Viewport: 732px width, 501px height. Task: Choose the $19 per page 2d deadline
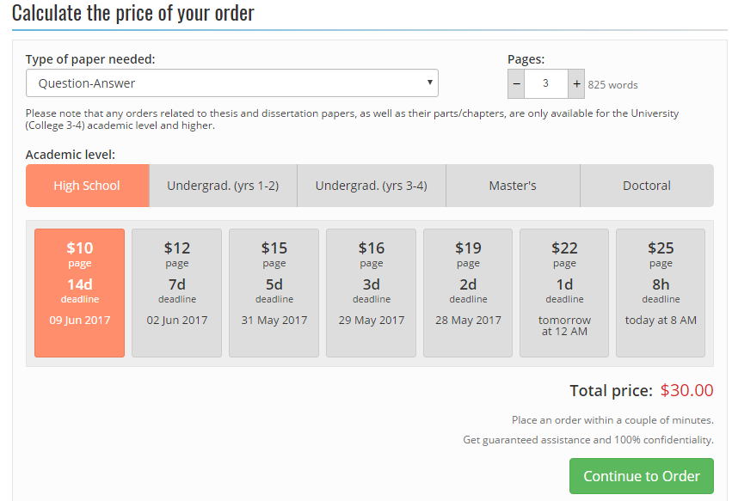[x=468, y=292]
